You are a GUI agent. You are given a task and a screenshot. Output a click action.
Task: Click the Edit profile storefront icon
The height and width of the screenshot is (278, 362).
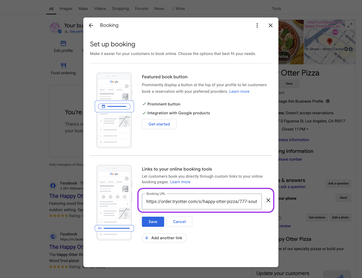[63, 43]
